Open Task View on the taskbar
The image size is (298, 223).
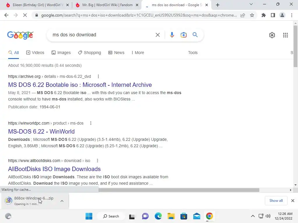tap(132, 216)
